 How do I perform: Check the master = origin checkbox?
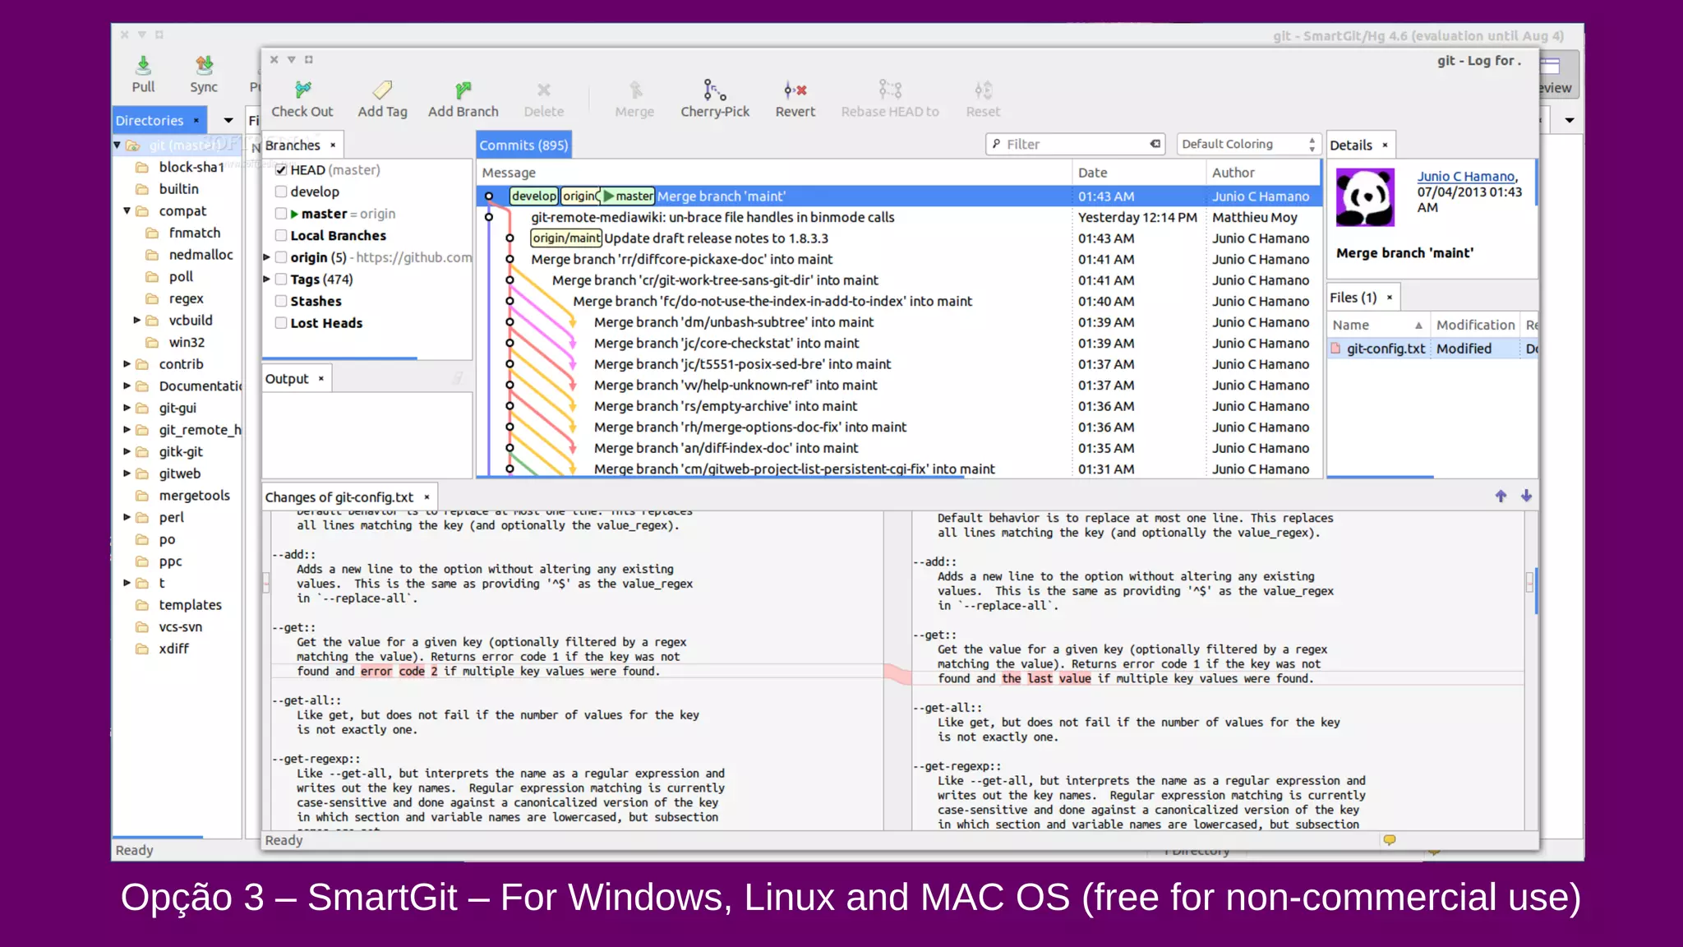[x=281, y=214]
